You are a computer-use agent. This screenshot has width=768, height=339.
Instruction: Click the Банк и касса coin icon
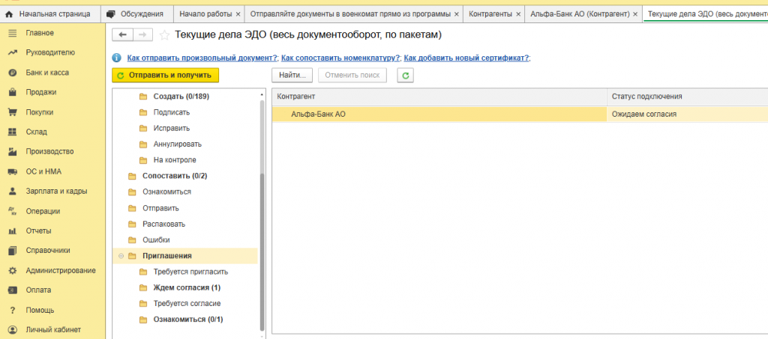click(x=13, y=73)
